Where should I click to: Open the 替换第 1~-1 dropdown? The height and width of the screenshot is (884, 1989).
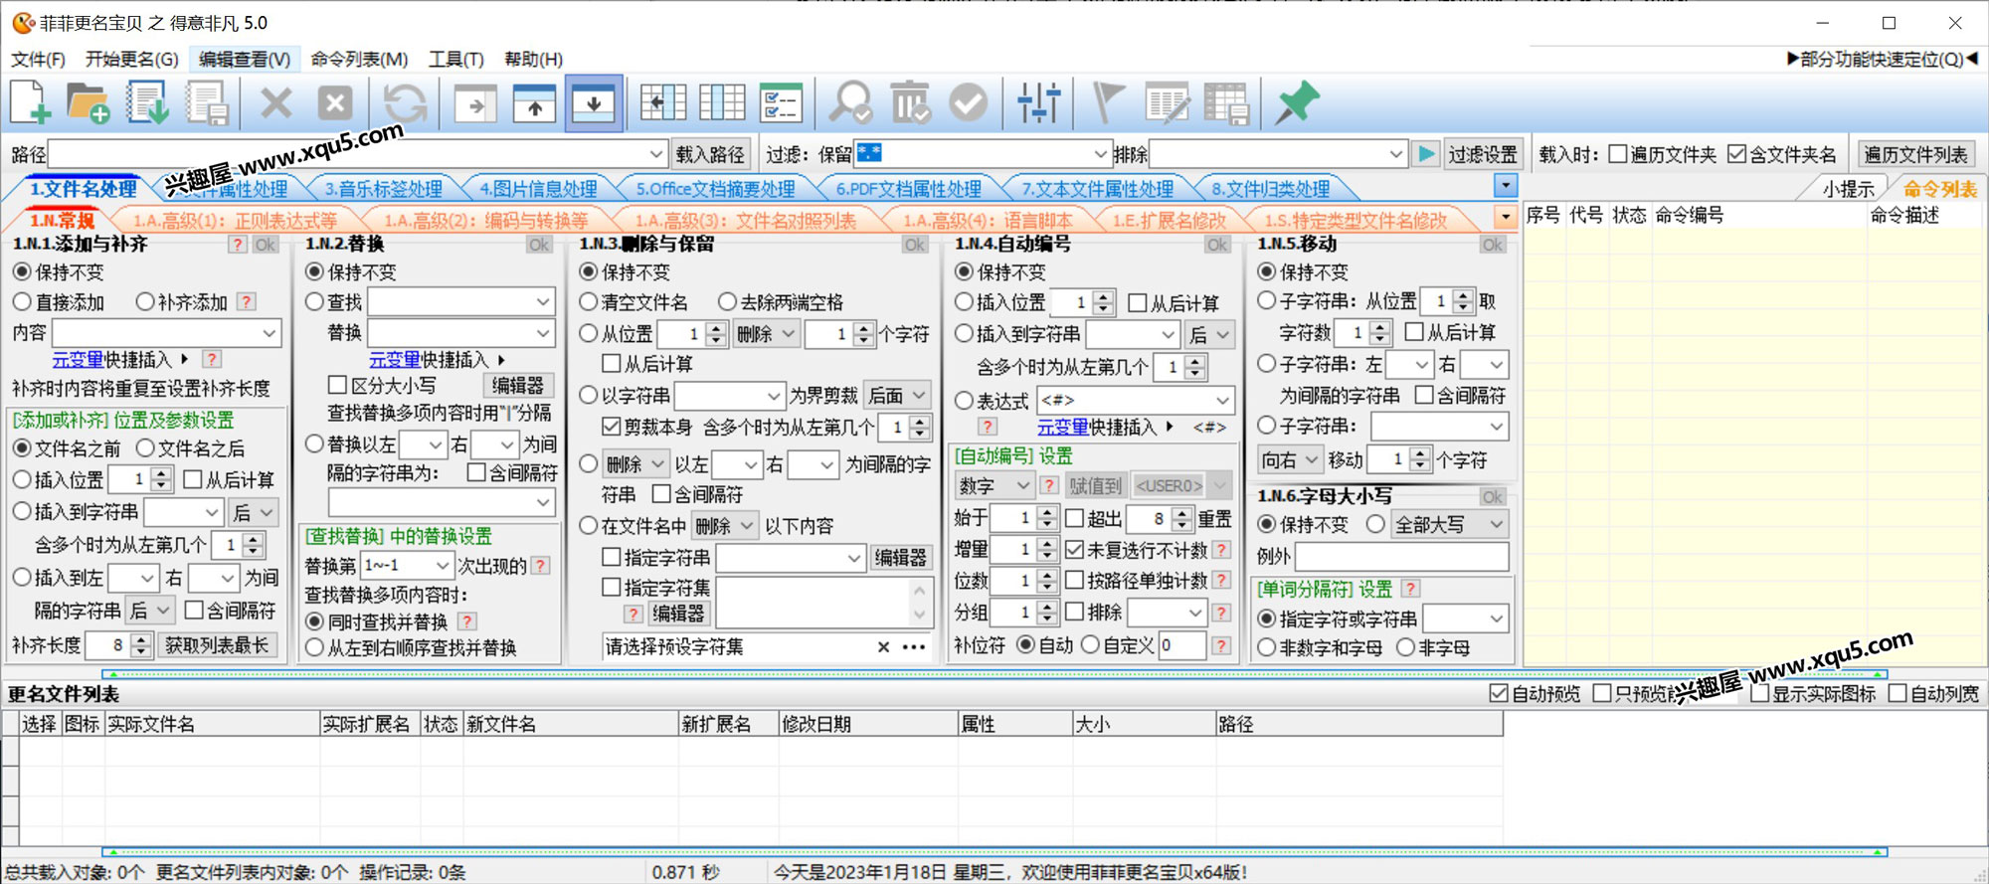coord(443,565)
